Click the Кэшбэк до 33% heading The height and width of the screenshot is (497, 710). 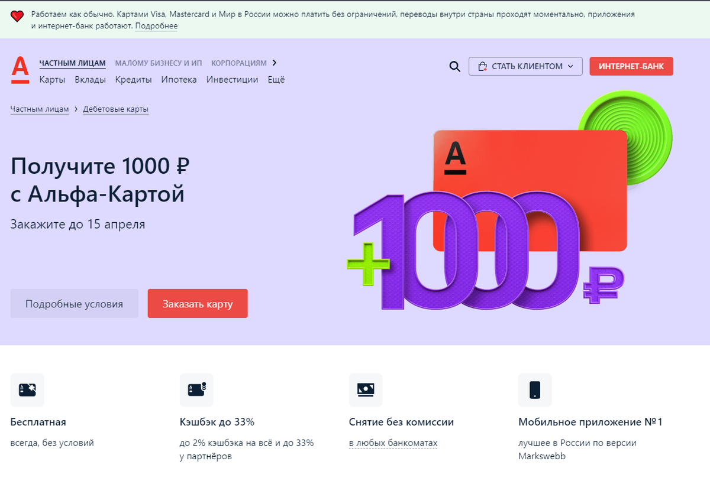tap(217, 423)
